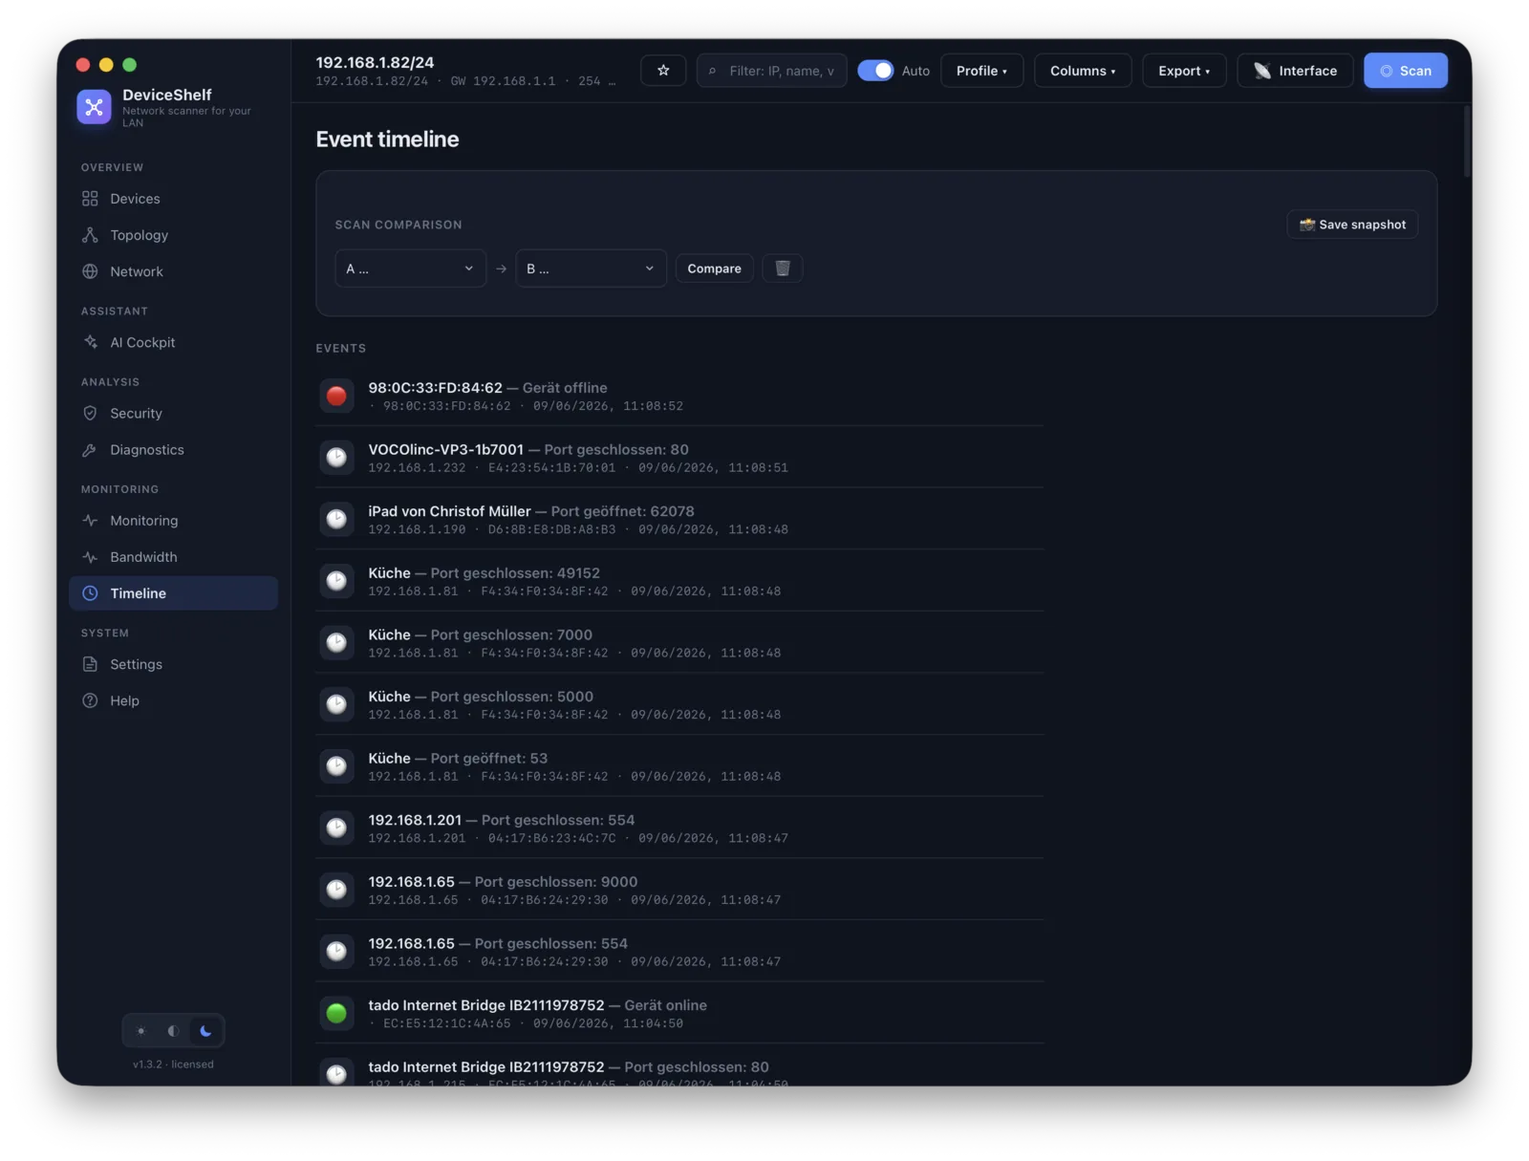The height and width of the screenshot is (1161, 1529).
Task: Click clock icon of Küche port 7000 event
Action: [x=336, y=642]
